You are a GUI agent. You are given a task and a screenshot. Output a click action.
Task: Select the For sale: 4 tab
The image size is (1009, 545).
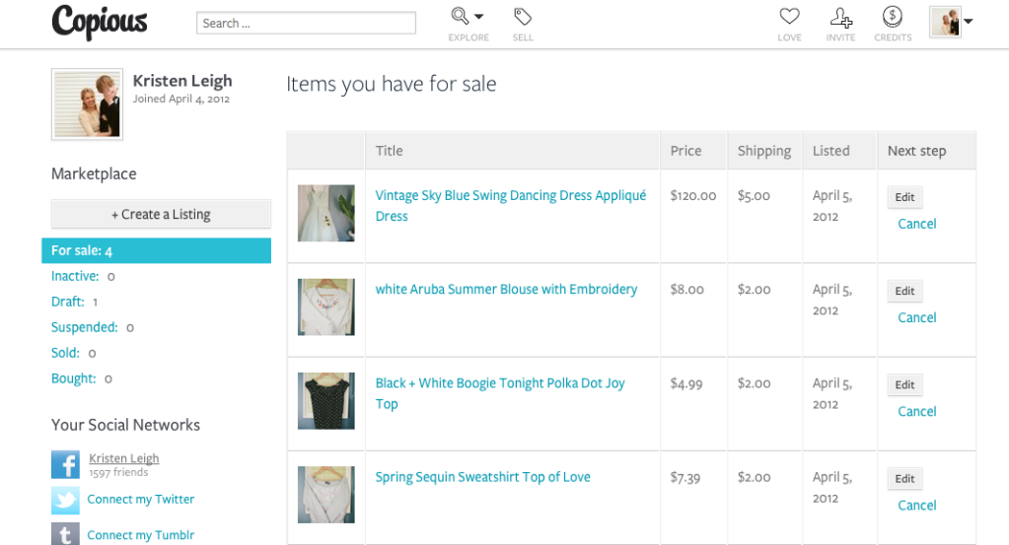point(157,250)
